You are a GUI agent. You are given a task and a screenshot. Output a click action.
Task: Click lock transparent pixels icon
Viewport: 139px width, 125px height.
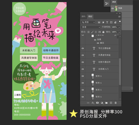pos(89,32)
